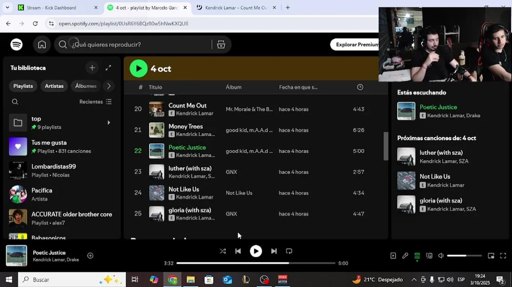
Task: Click the playlist vertical scrollbar
Action: (386, 146)
